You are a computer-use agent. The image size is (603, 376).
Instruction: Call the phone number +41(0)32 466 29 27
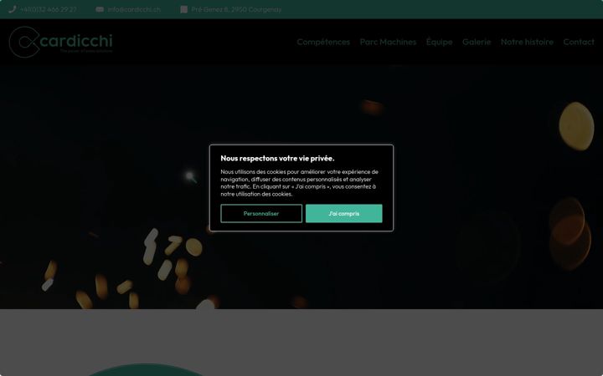pyautogui.click(x=48, y=9)
